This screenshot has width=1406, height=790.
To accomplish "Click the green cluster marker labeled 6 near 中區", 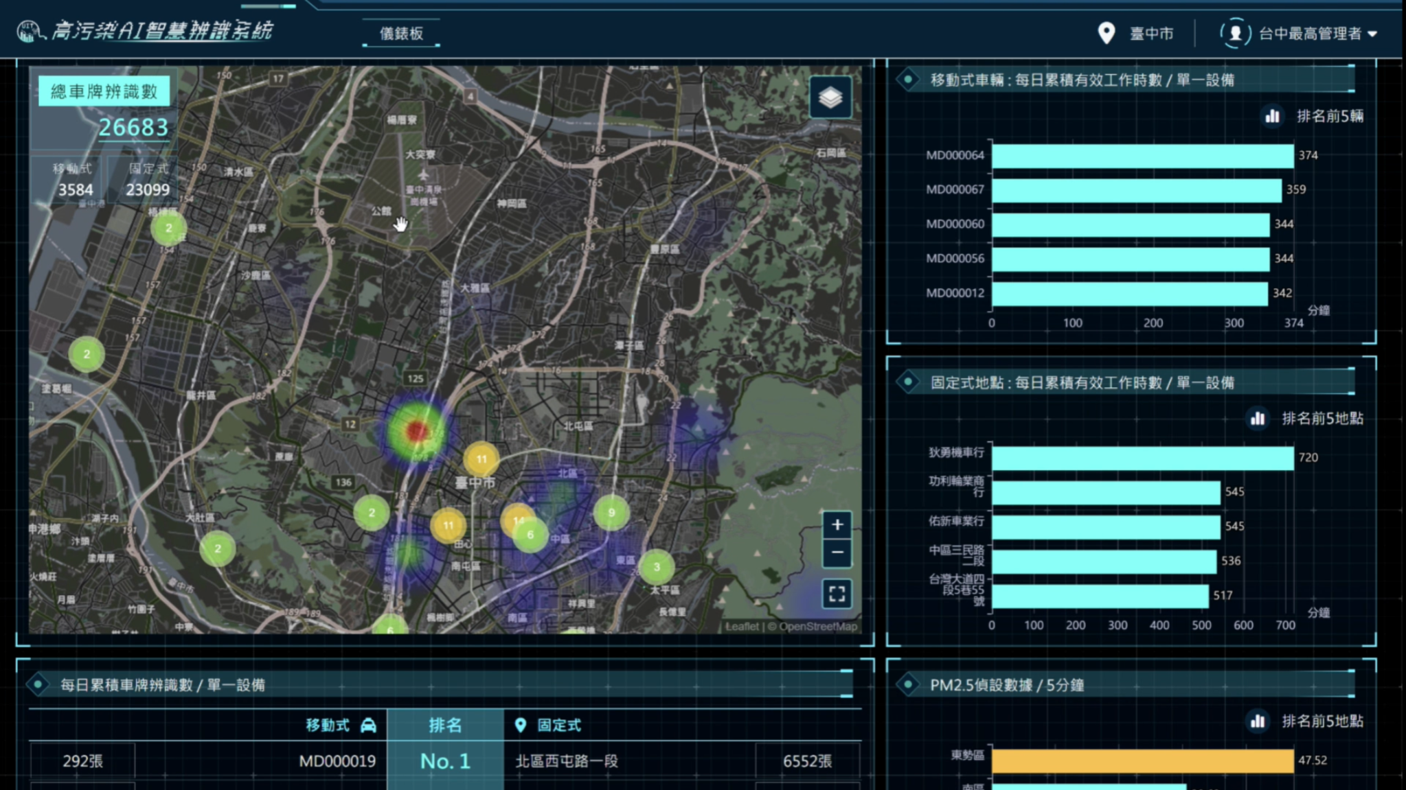I will point(530,535).
